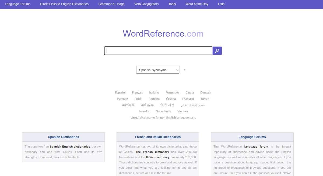Focus the word search input field
This screenshot has height=176, width=323.
pos(158,51)
